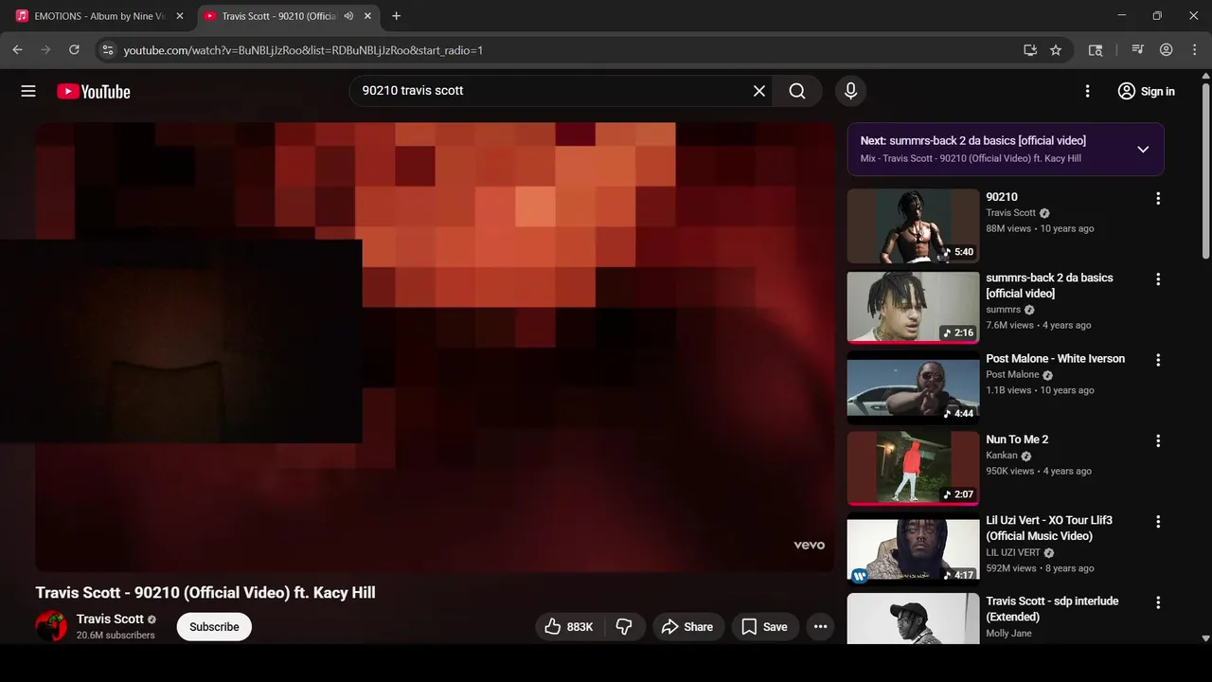Go back in browser history
Image resolution: width=1212 pixels, height=682 pixels.
click(17, 50)
